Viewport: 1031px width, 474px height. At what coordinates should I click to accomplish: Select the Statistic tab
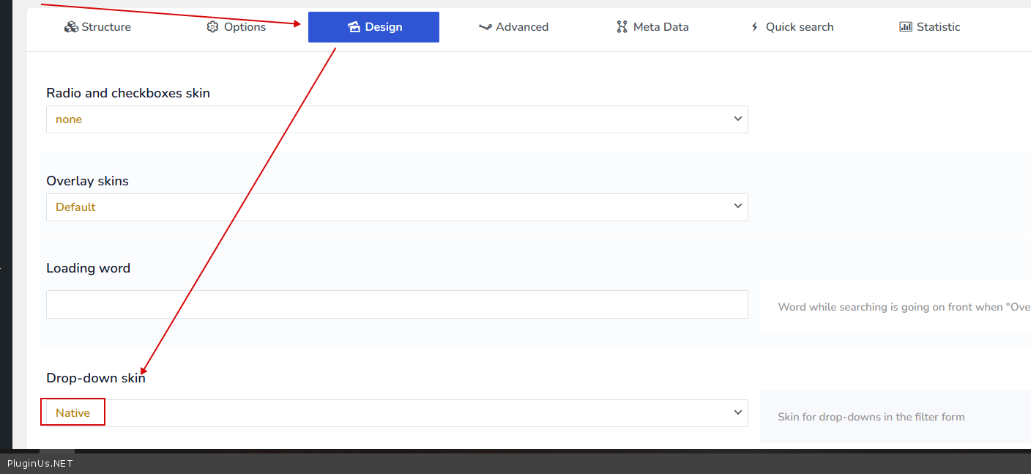click(938, 27)
